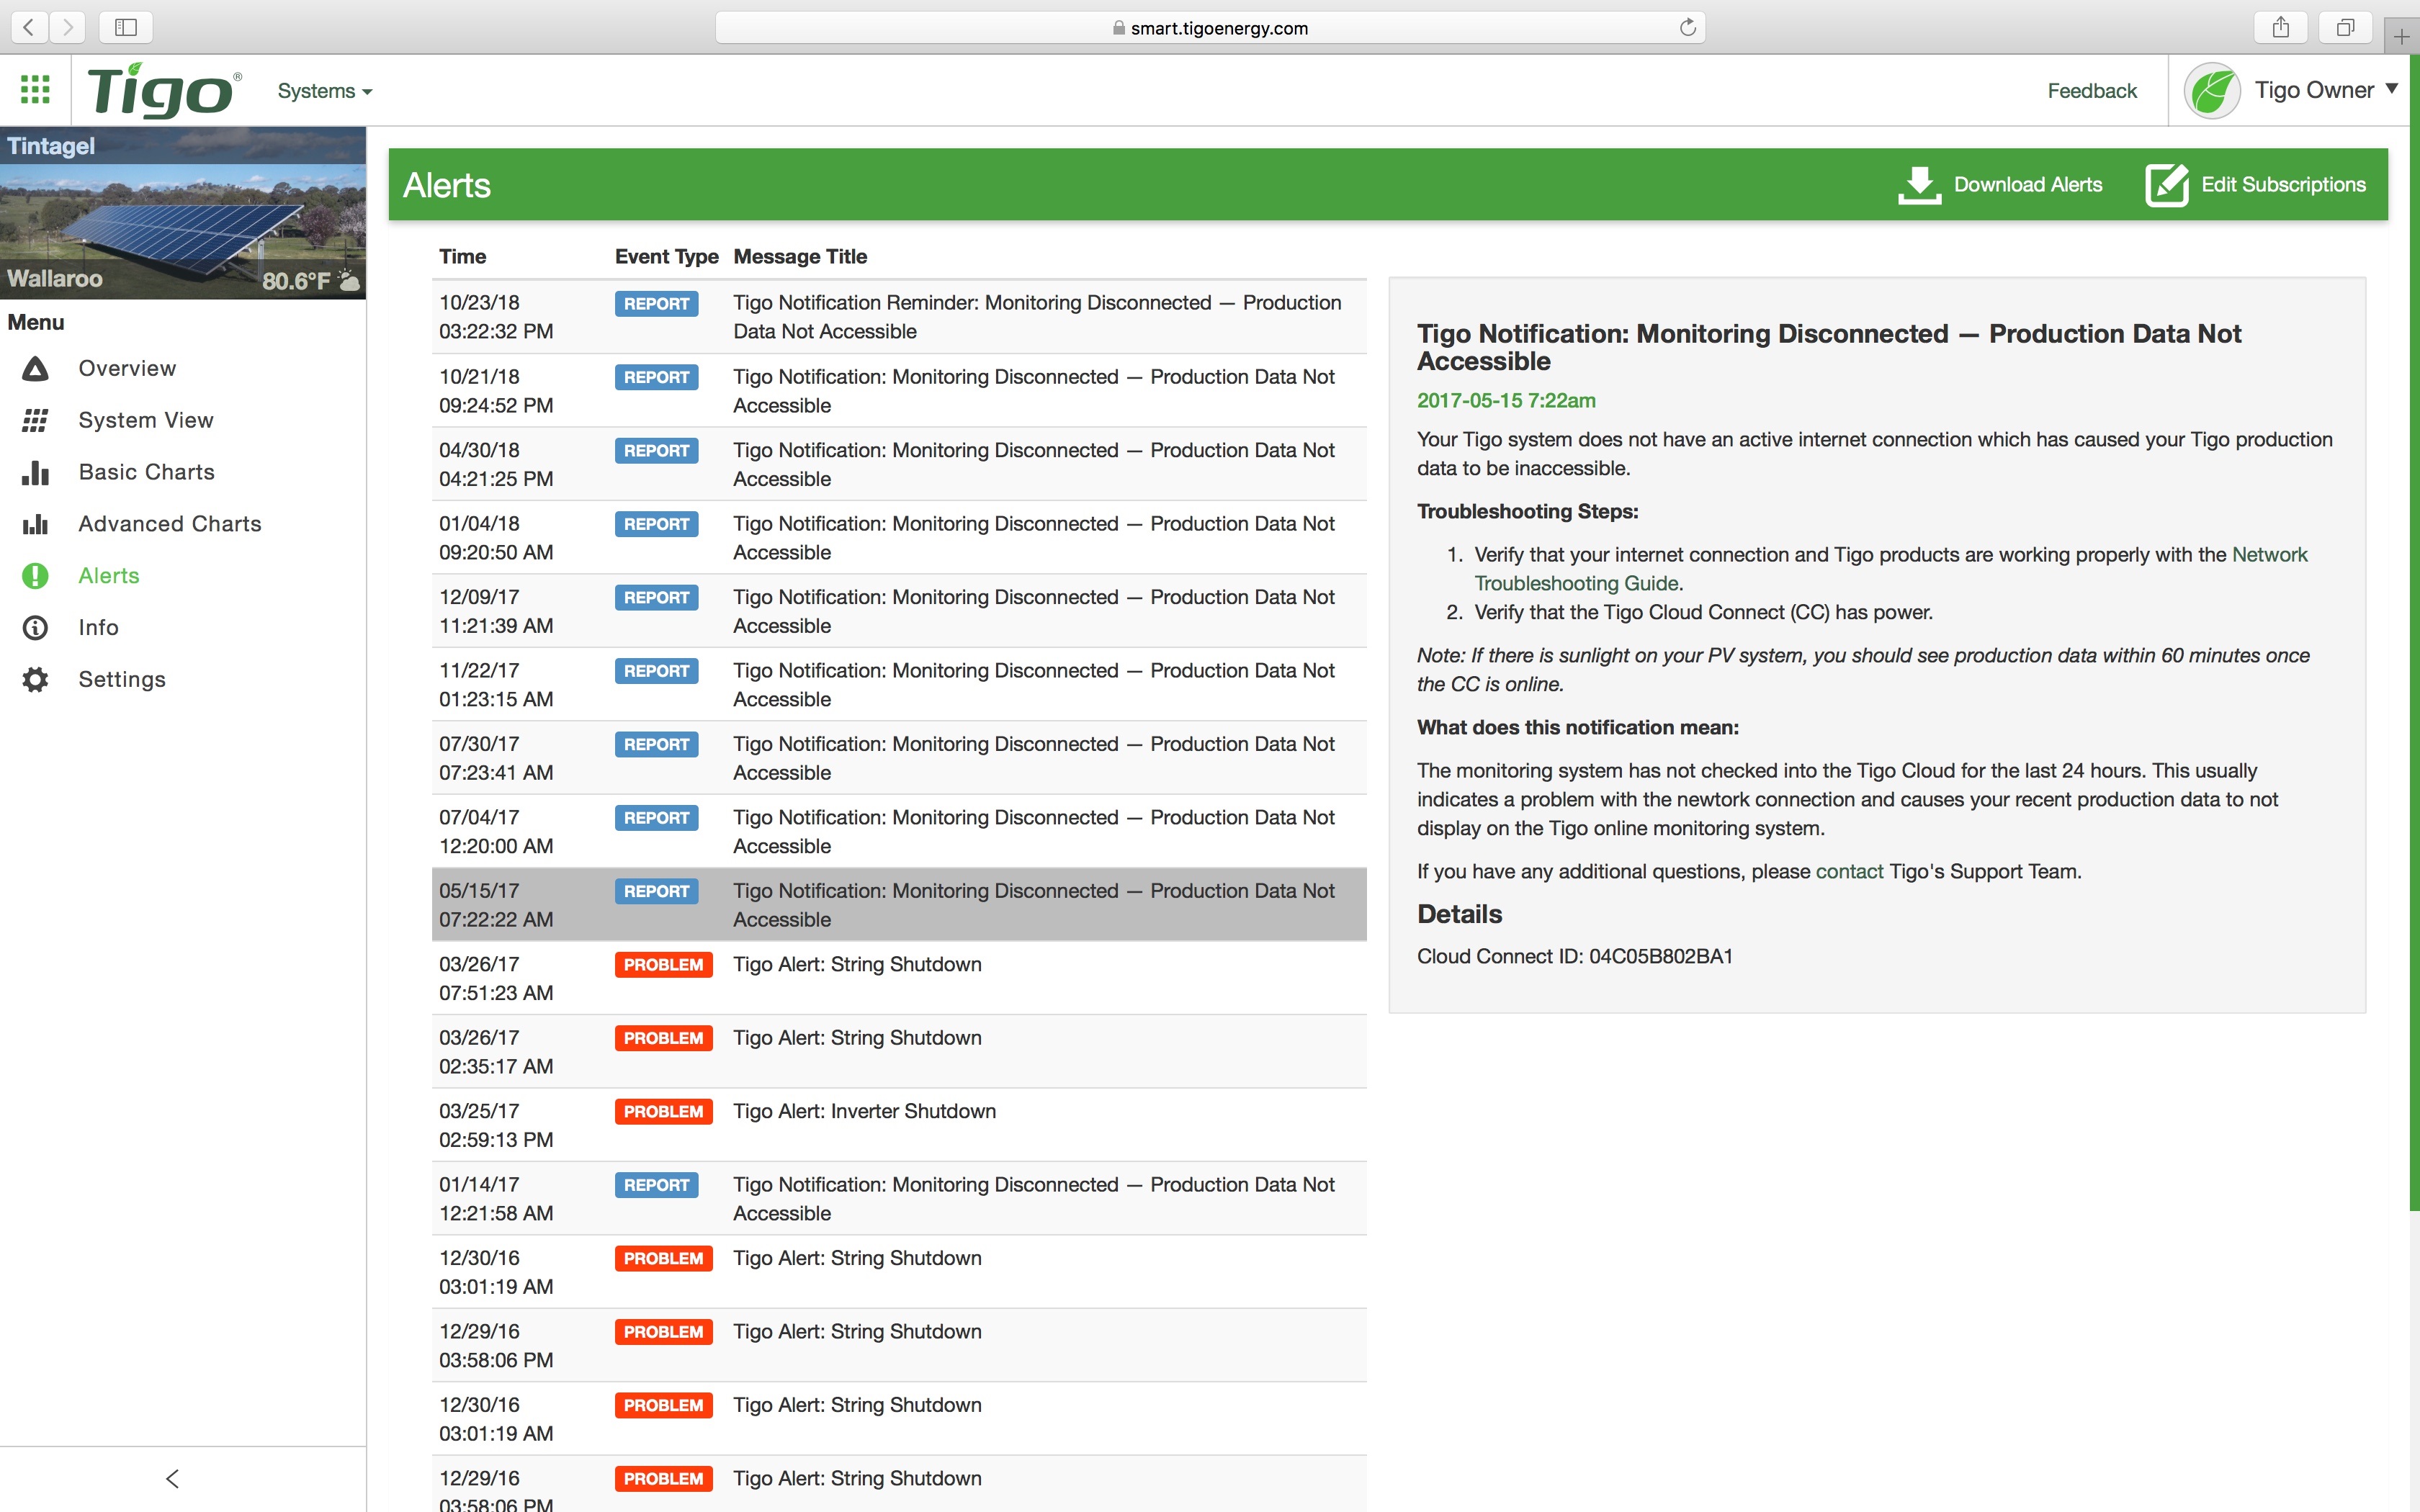The width and height of the screenshot is (2420, 1512).
Task: Click the Basic Charts bar icon
Action: pyautogui.click(x=35, y=472)
